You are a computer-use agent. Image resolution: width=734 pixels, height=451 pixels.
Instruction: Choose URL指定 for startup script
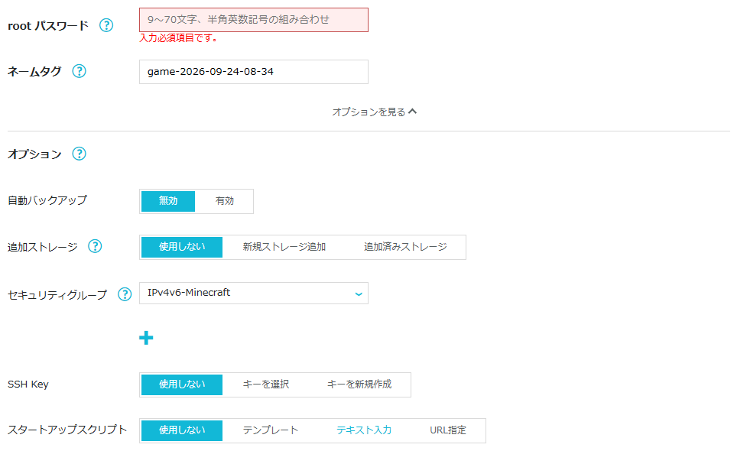click(448, 430)
